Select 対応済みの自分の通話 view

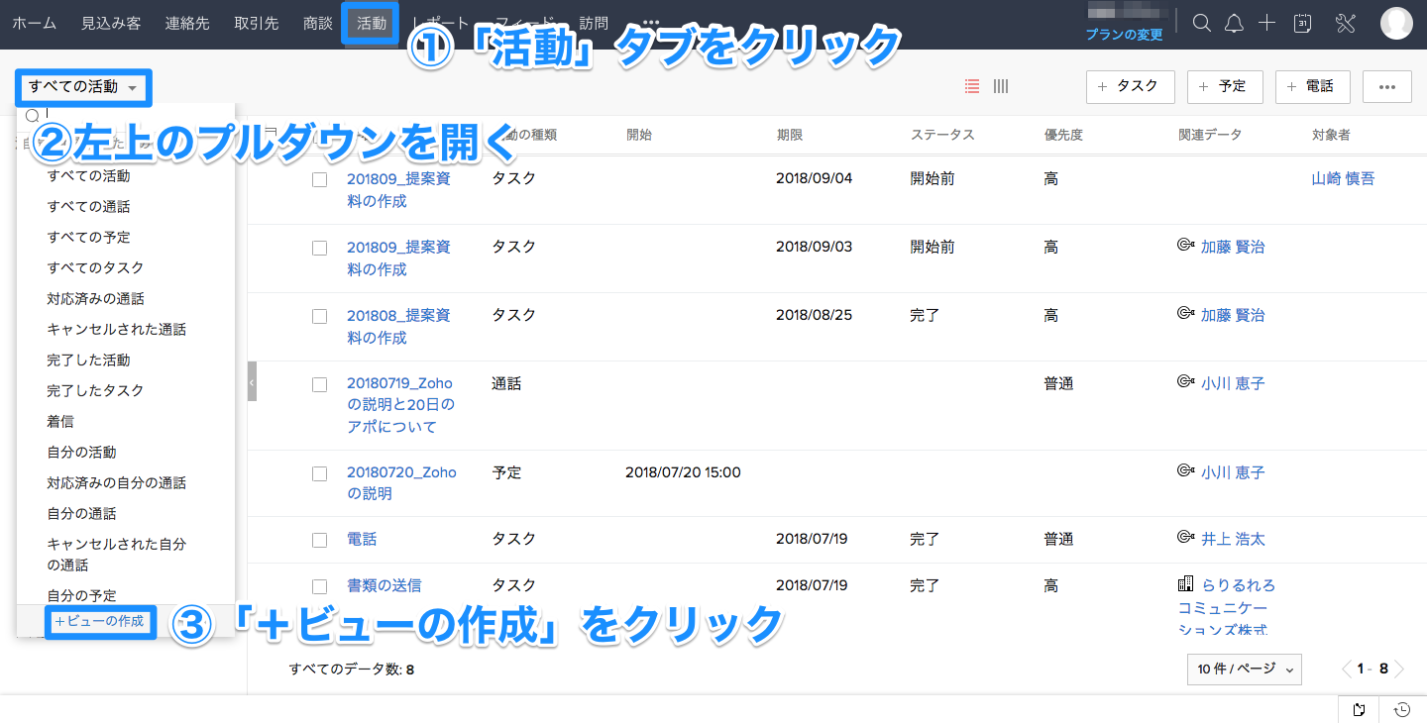point(116,483)
